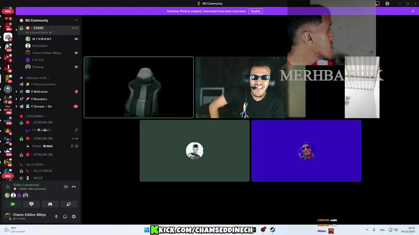Disconnect from the voice call
Screen dimensions: 419x235
click(x=74, y=187)
